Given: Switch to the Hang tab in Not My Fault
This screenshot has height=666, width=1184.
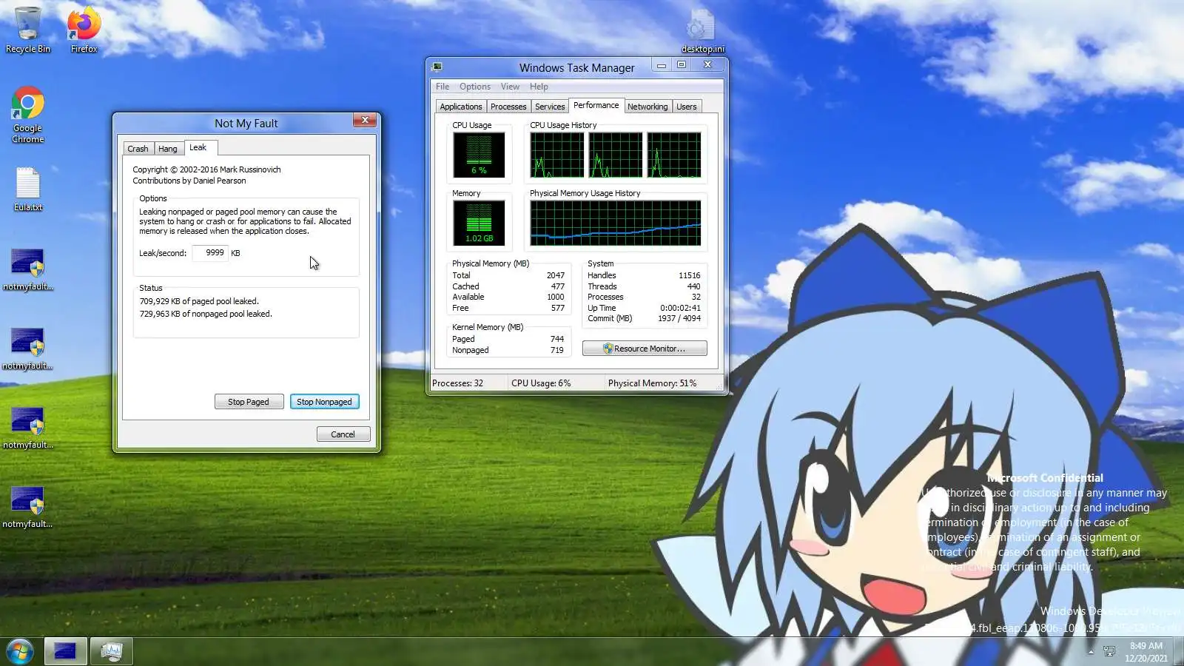Looking at the screenshot, I should coord(168,149).
